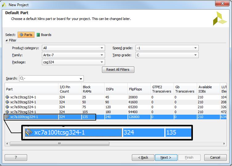Close the New Project dialog

(x=222, y=3)
